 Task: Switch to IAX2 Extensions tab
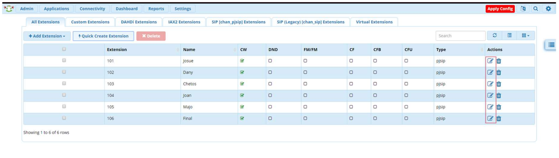pos(184,22)
